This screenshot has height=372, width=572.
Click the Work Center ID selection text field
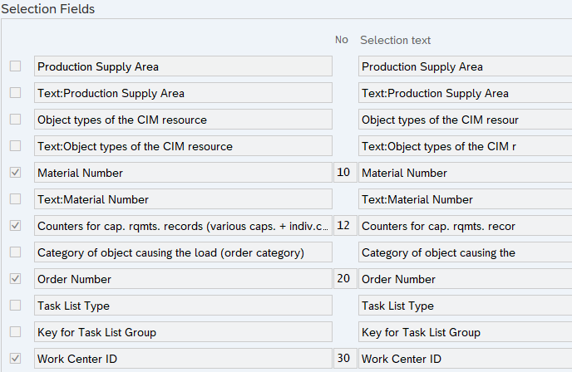pos(464,359)
